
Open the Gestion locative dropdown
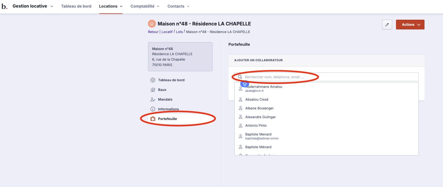[33, 6]
